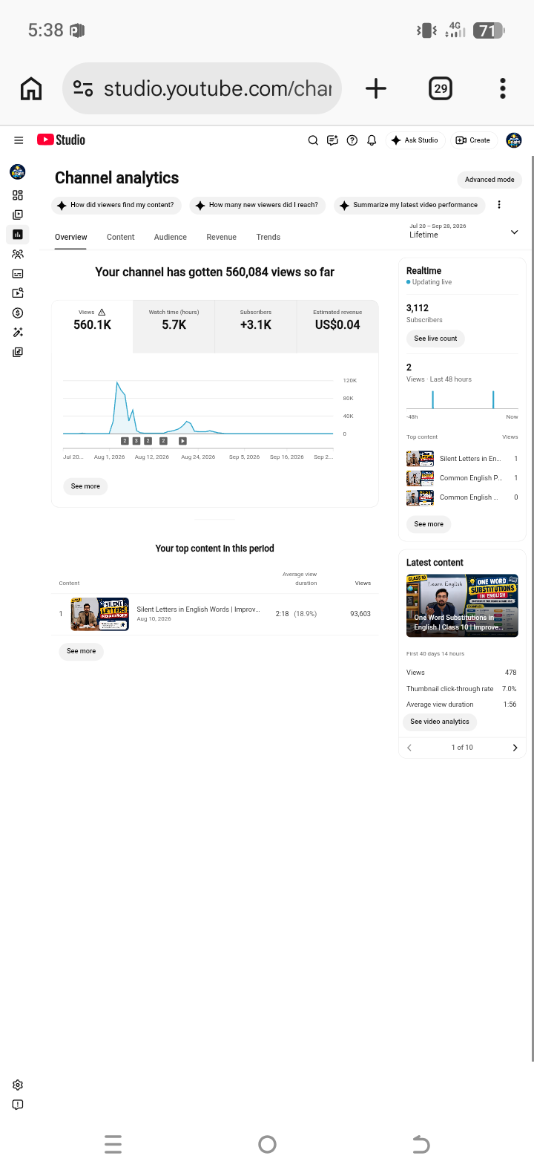Open the hamburger navigation menu
Screen dimensions: 534x1170
19,140
